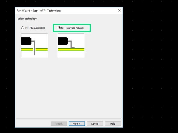The image size is (178, 133).
Task: Click the through-hole lead illustration
Action: pyautogui.click(x=34, y=46)
